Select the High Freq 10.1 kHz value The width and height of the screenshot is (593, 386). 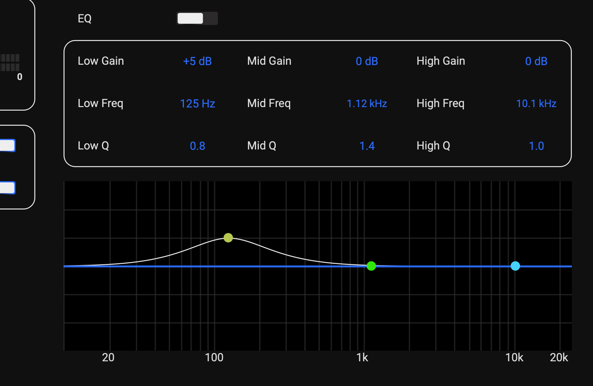coord(536,104)
